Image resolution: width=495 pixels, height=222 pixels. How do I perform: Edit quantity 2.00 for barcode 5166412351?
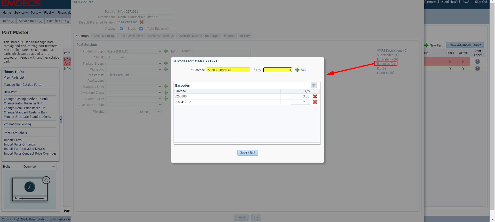[x=300, y=102]
